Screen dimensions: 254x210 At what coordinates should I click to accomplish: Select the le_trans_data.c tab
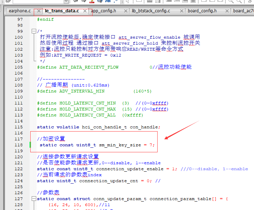click(x=62, y=11)
